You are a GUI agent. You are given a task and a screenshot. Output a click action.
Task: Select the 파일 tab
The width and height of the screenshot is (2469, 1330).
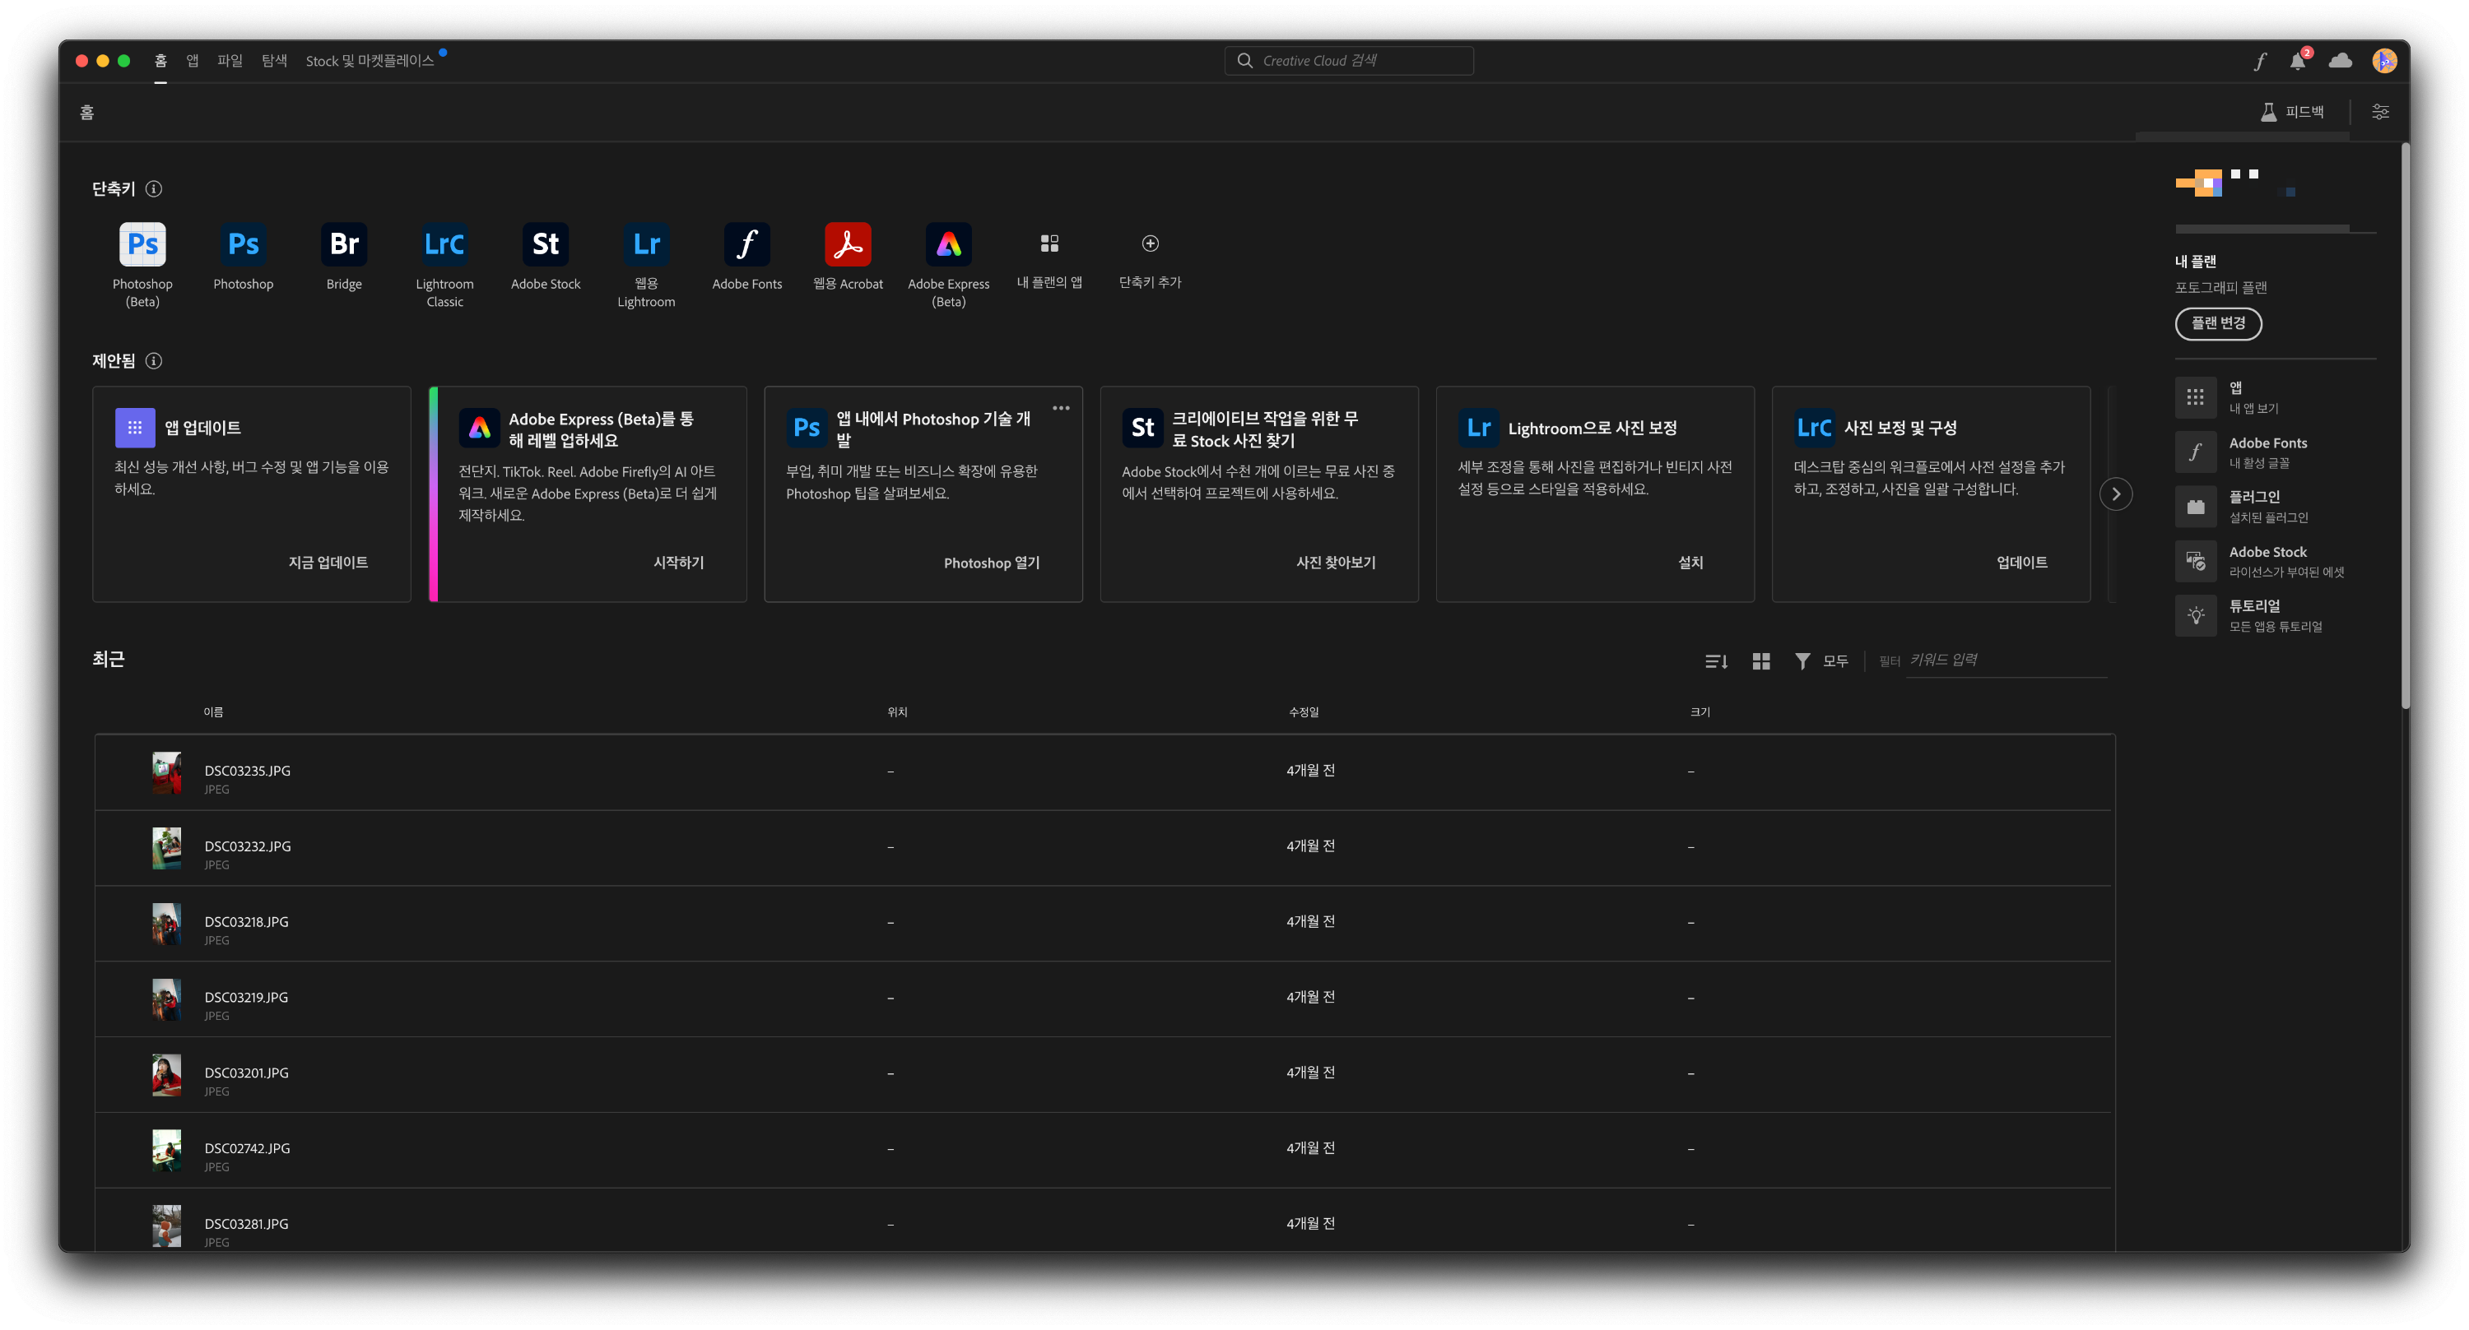[230, 62]
